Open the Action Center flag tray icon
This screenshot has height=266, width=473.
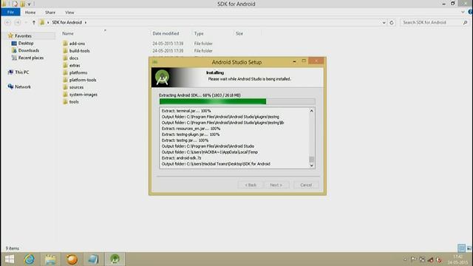[413, 259]
